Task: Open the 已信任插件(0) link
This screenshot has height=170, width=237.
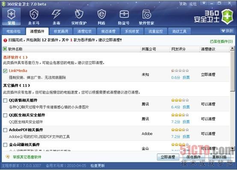Action: pos(222,41)
